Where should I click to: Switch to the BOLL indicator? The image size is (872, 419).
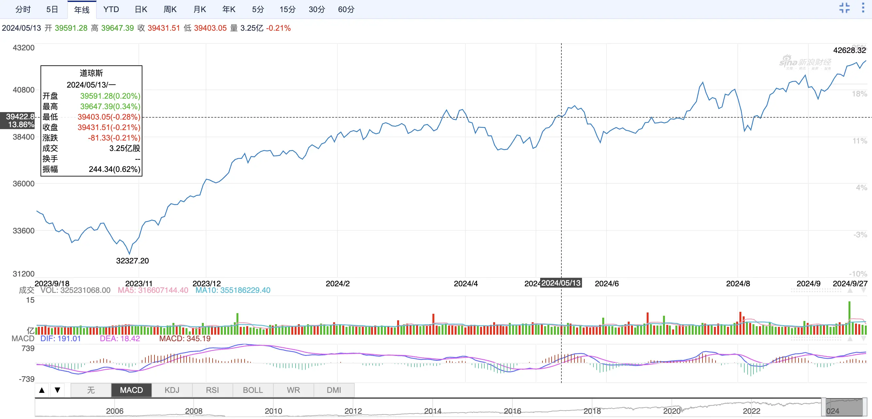coord(252,390)
